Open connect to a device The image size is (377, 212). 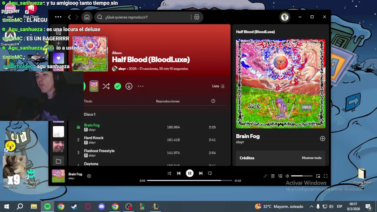(x=280, y=176)
